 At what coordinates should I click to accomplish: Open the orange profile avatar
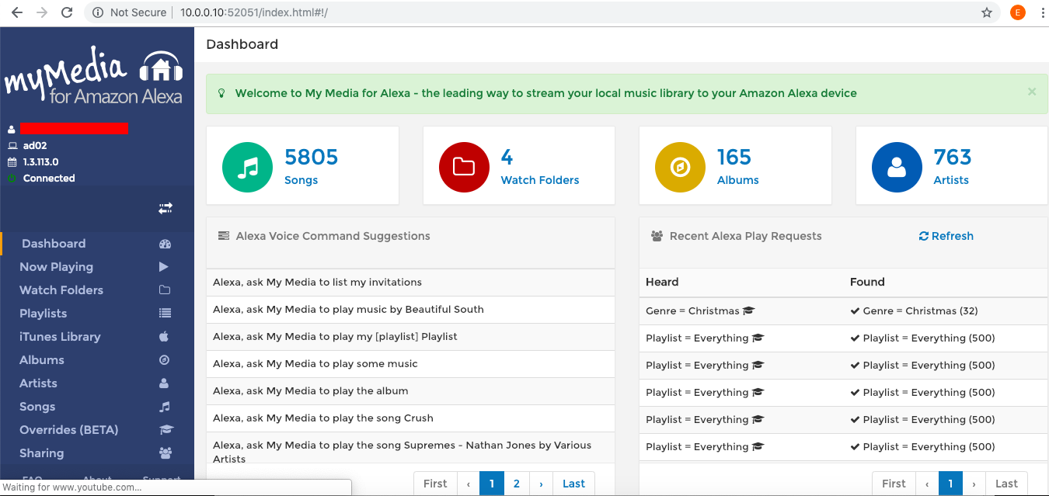(1017, 12)
